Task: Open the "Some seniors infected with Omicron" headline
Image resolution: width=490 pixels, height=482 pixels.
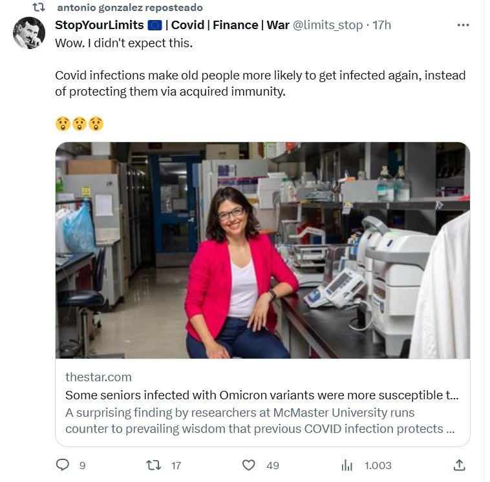Action: [x=262, y=395]
